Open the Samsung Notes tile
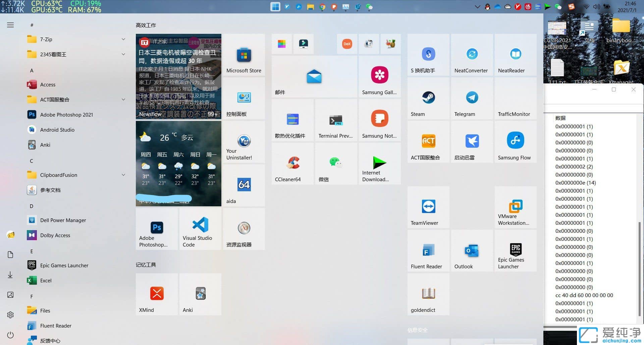The width and height of the screenshot is (644, 345). 379,120
